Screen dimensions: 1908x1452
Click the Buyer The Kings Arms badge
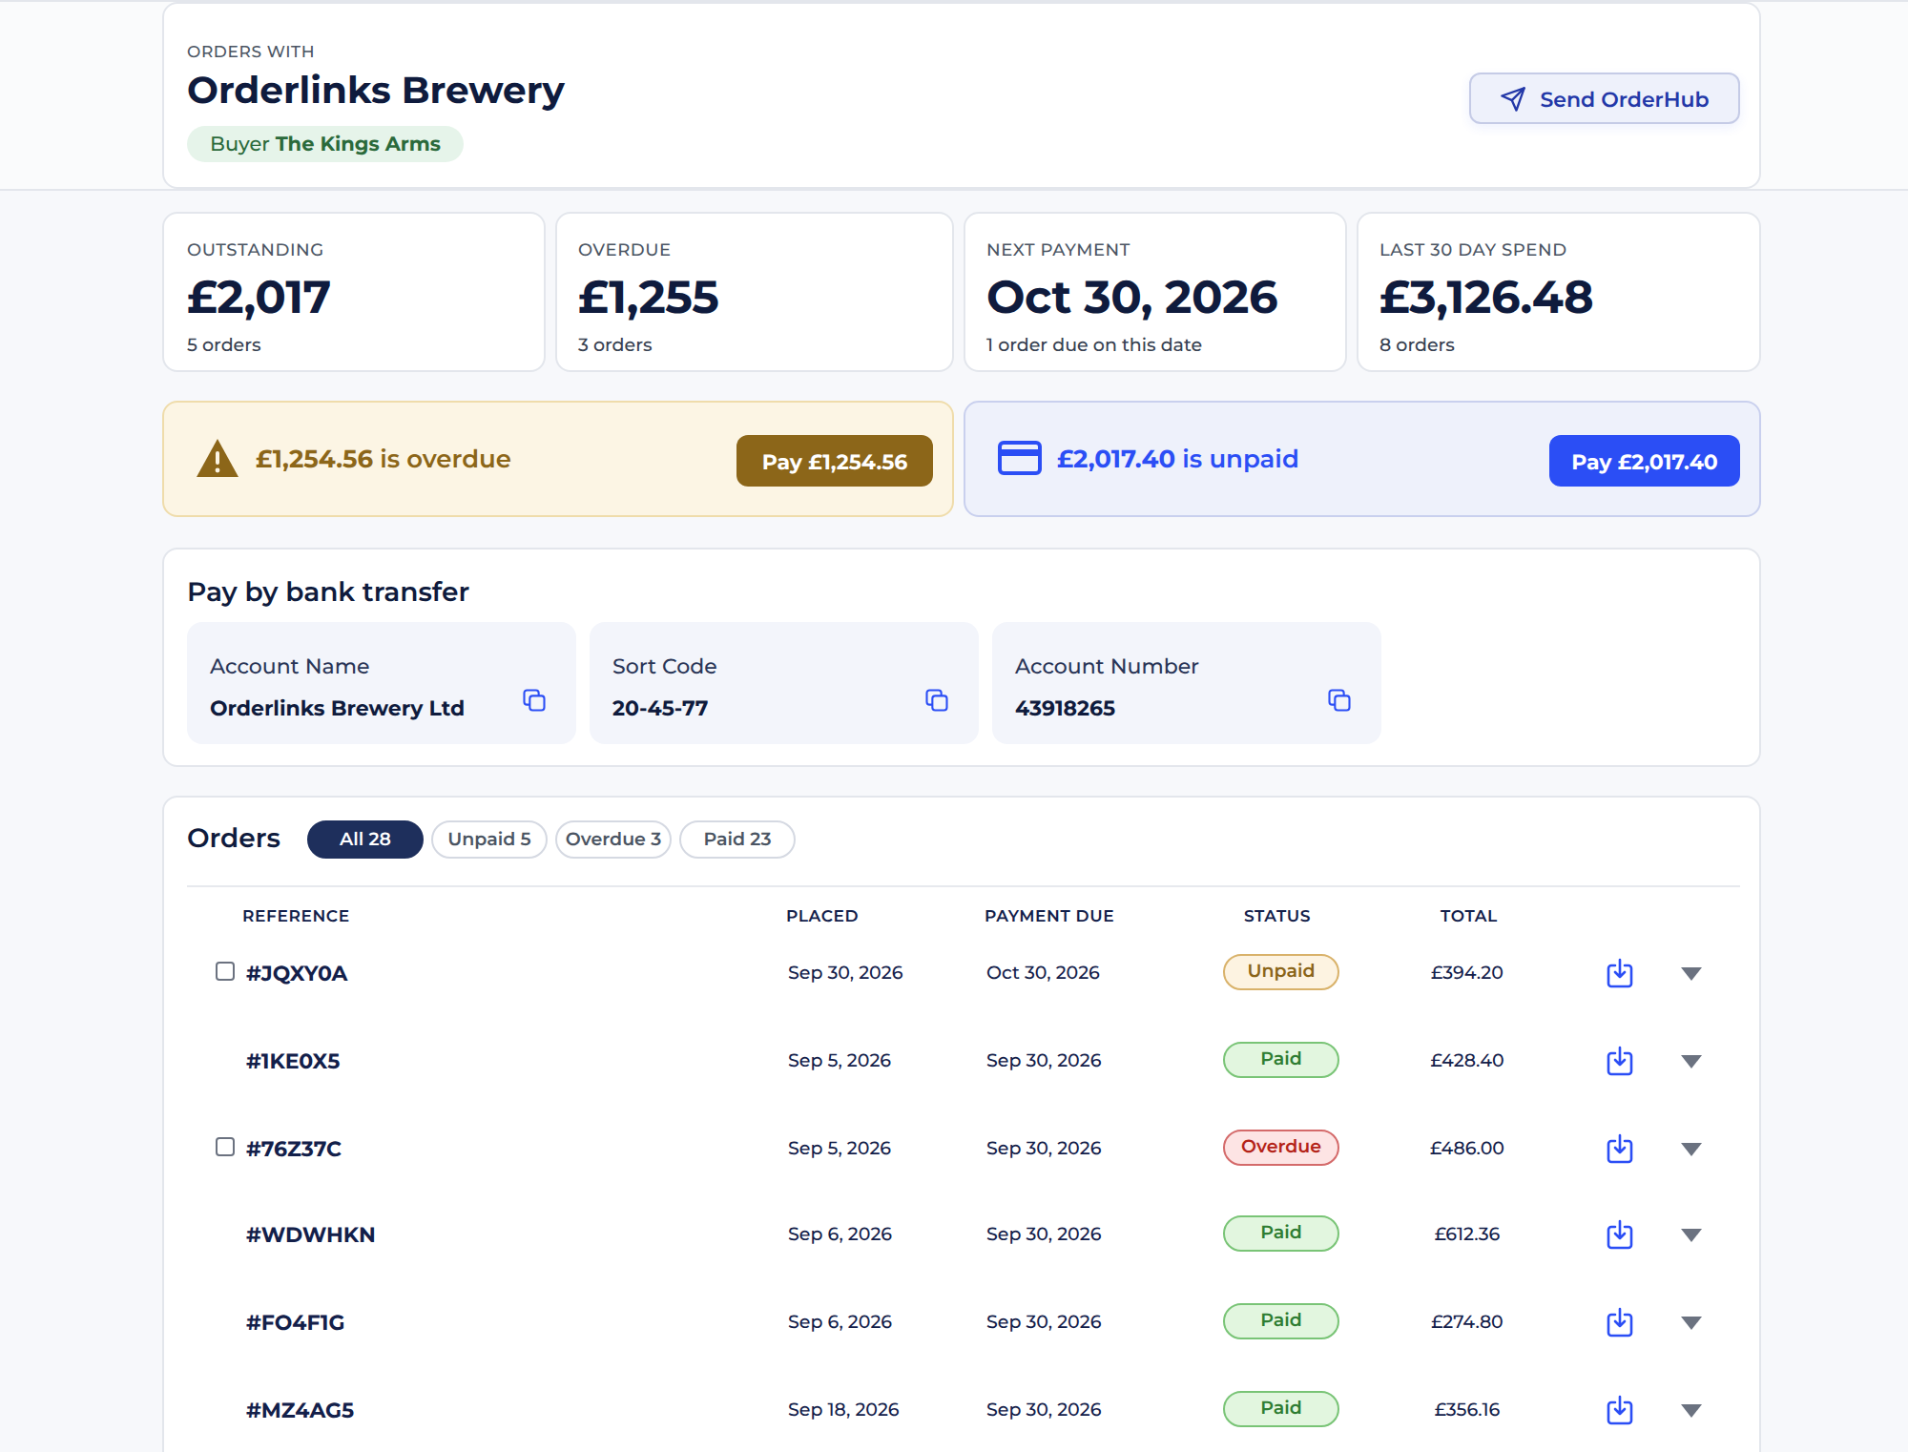(325, 144)
